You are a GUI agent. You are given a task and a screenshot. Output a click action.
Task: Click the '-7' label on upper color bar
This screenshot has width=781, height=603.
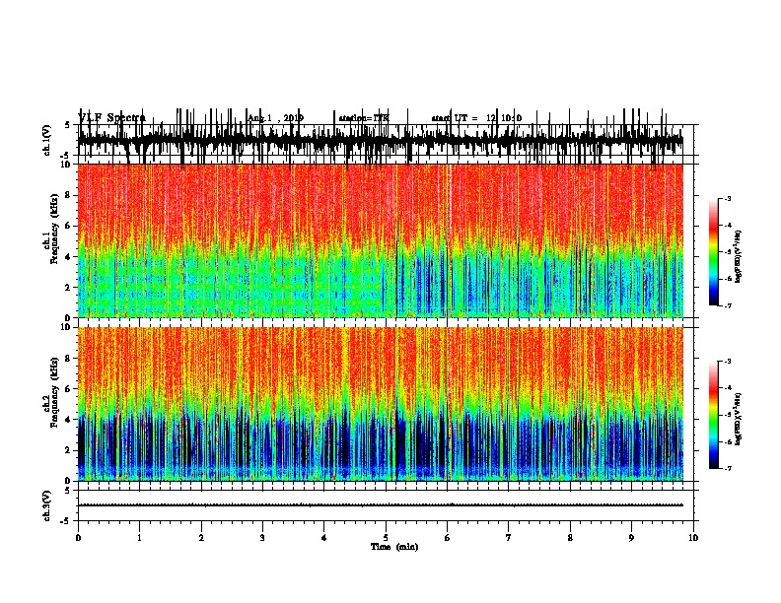(727, 305)
